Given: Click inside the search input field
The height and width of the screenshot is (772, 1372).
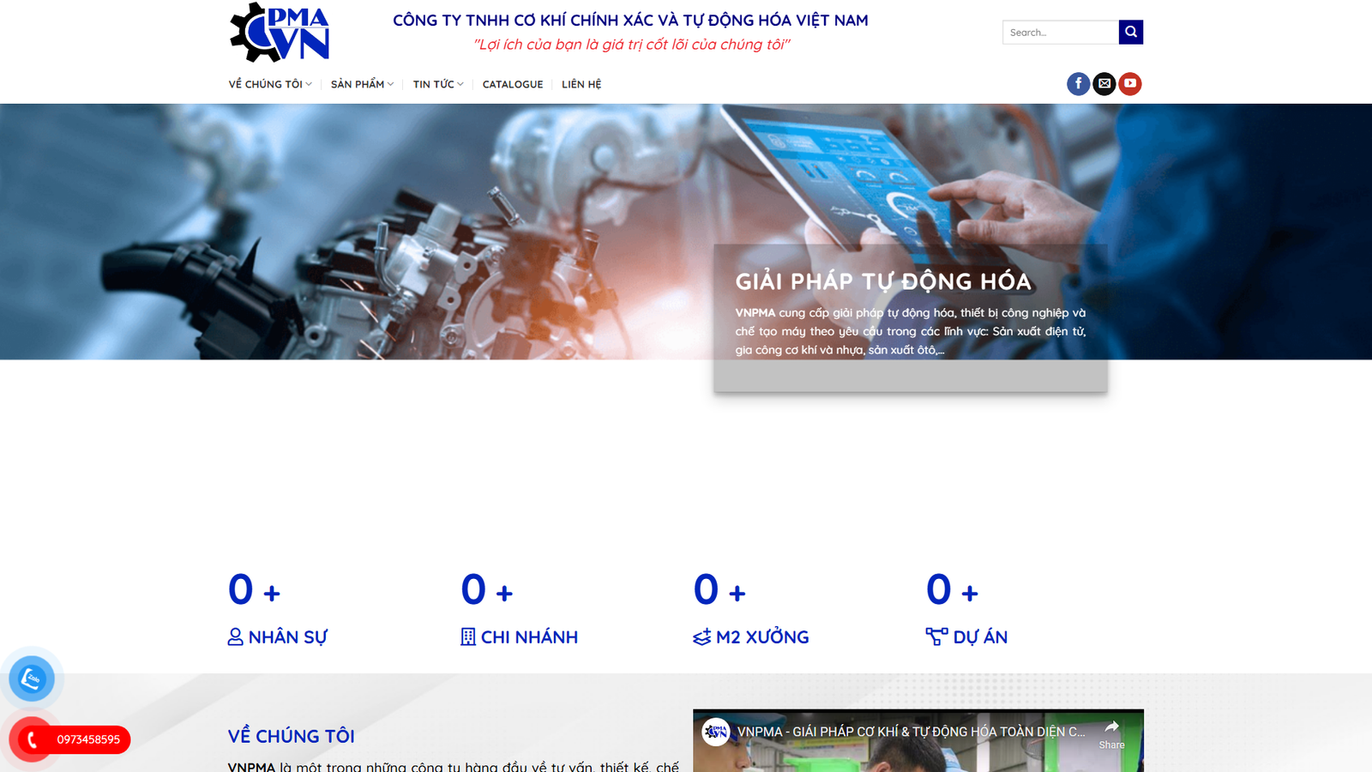Looking at the screenshot, I should pos(1061,32).
